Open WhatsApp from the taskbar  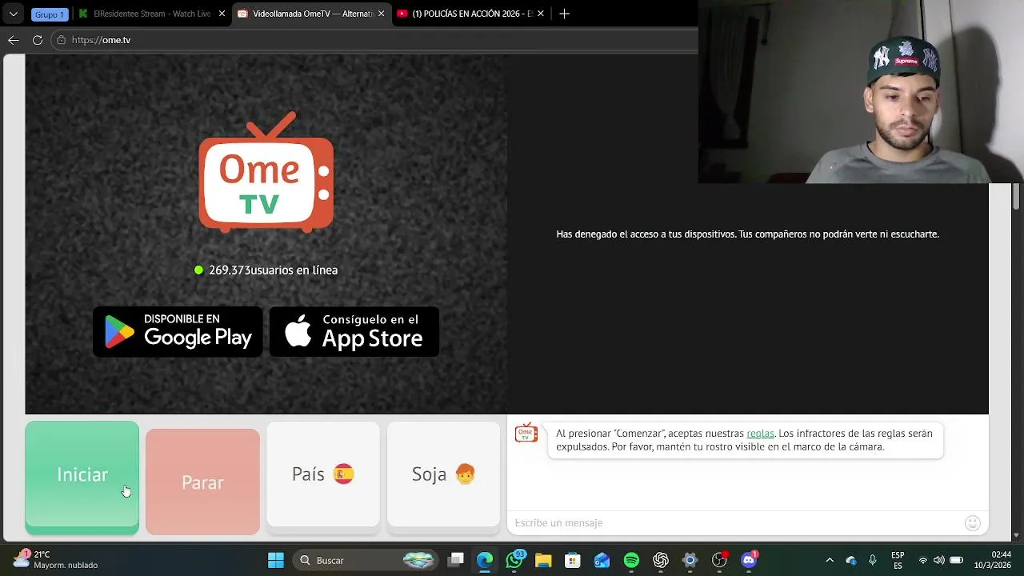pyautogui.click(x=514, y=560)
